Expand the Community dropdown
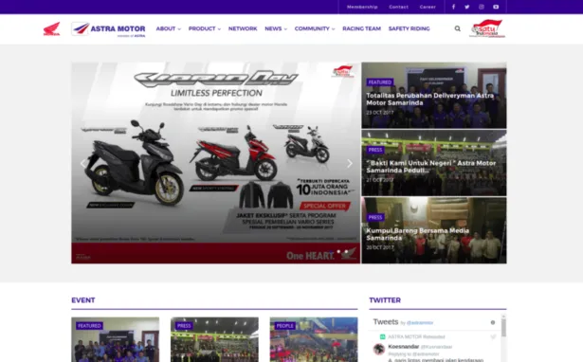Viewport: 583px width, 362px height. (315, 28)
